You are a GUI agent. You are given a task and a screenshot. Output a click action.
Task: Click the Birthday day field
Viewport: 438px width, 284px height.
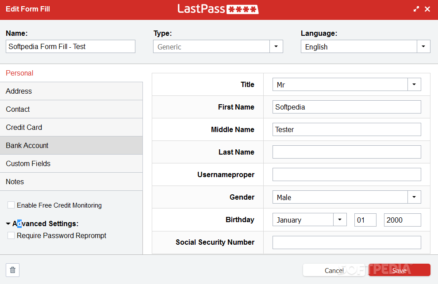[365, 220]
